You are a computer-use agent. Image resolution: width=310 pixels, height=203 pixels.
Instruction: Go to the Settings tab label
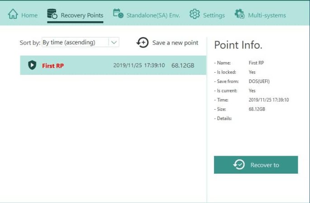214,15
